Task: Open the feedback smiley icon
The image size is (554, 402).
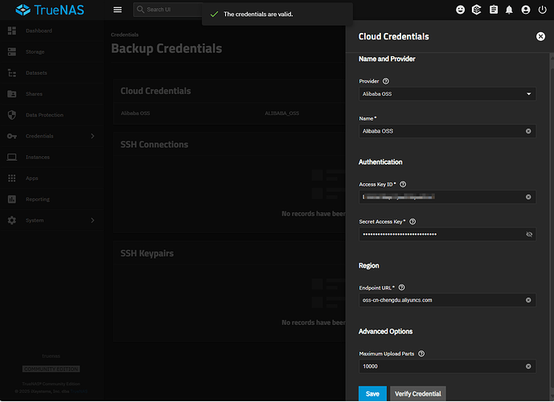Action: pos(461,10)
